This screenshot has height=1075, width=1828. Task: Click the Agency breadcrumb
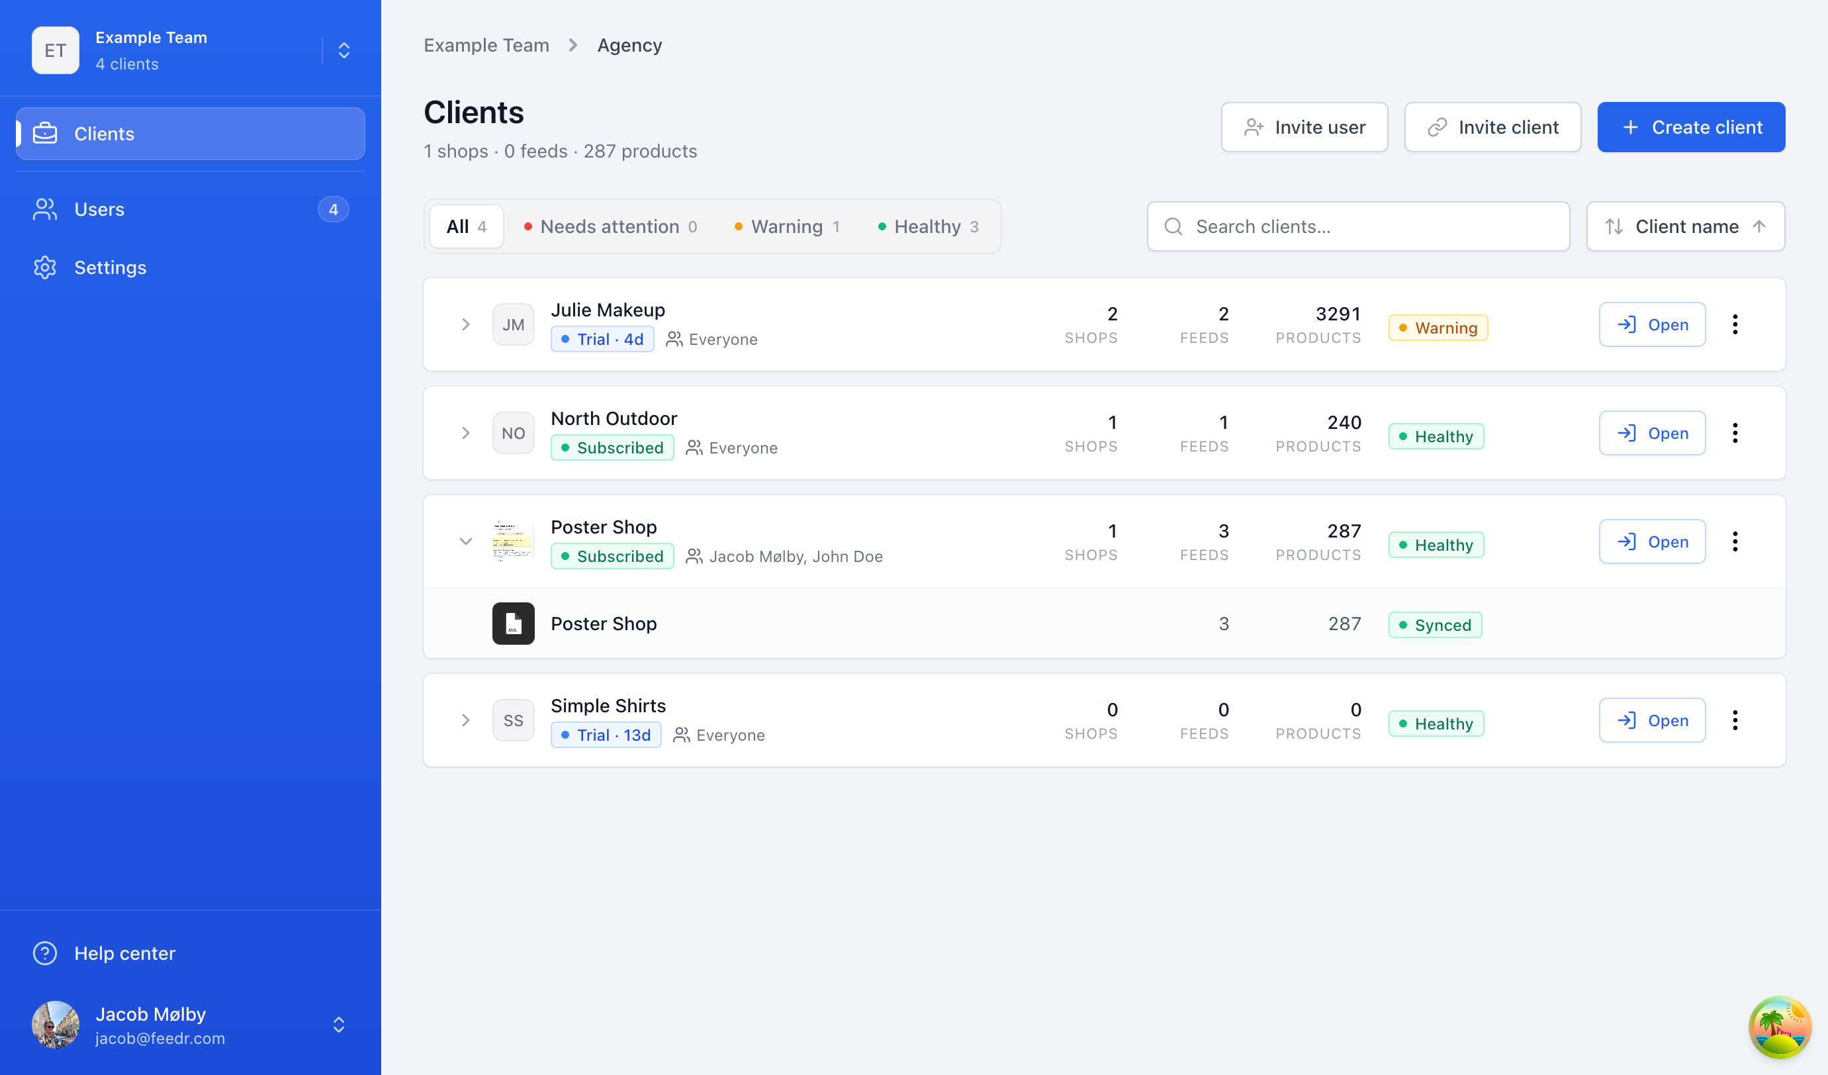point(629,45)
